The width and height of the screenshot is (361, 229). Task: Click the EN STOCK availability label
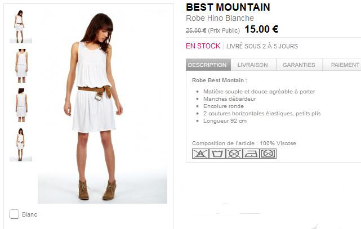coord(203,46)
